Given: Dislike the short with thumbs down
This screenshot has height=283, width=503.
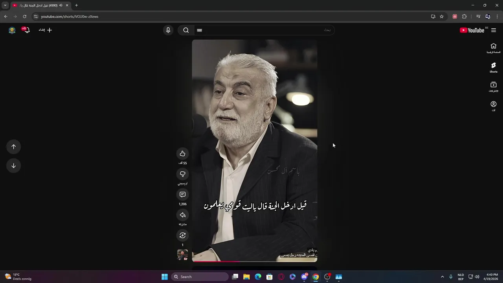Looking at the screenshot, I should coord(182,174).
